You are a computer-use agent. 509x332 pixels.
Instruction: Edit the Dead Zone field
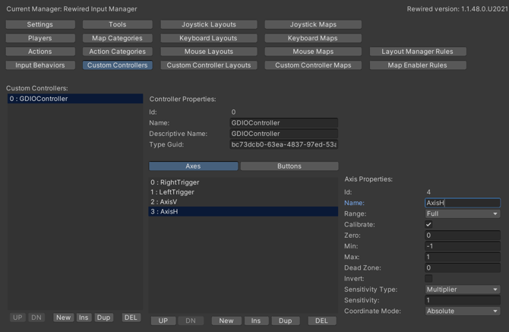[463, 267]
